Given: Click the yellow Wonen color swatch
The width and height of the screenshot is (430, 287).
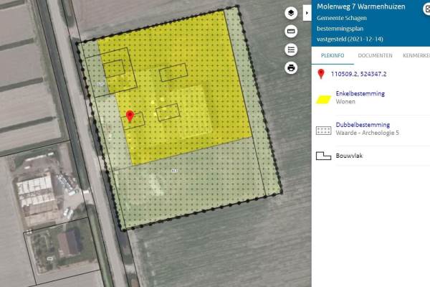Looking at the screenshot, I should click(x=324, y=98).
